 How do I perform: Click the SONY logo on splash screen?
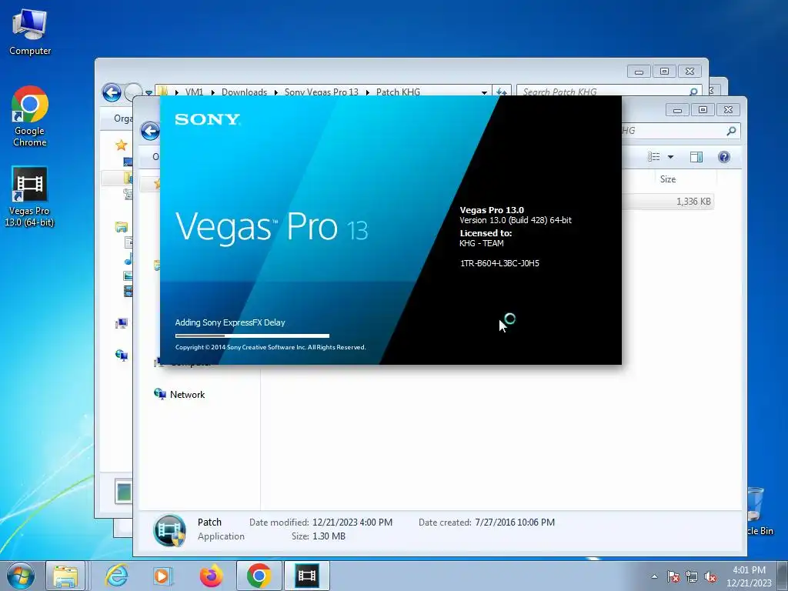[x=208, y=119]
